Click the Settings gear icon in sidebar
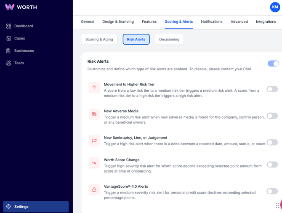The width and height of the screenshot is (282, 213). [x=8, y=207]
